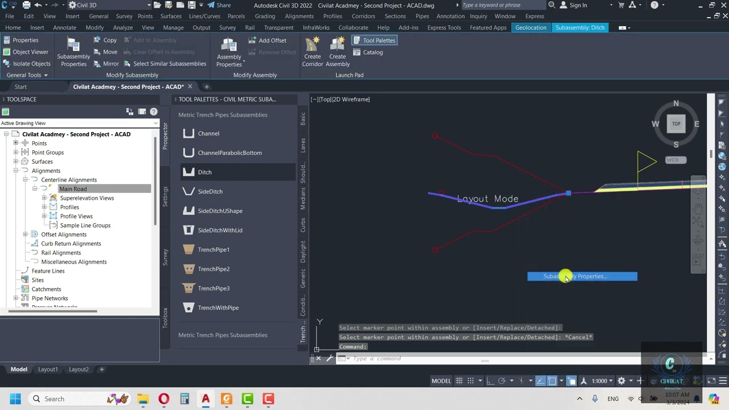Expand the Point Groups tree node
This screenshot has height=410, width=729.
point(16,153)
